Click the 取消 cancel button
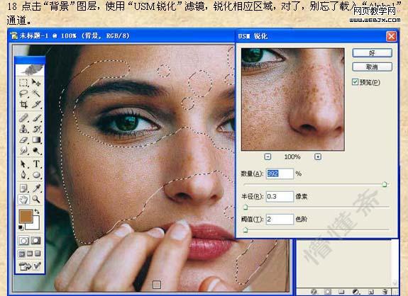Viewport: 408px width, 296px height. coord(372,67)
